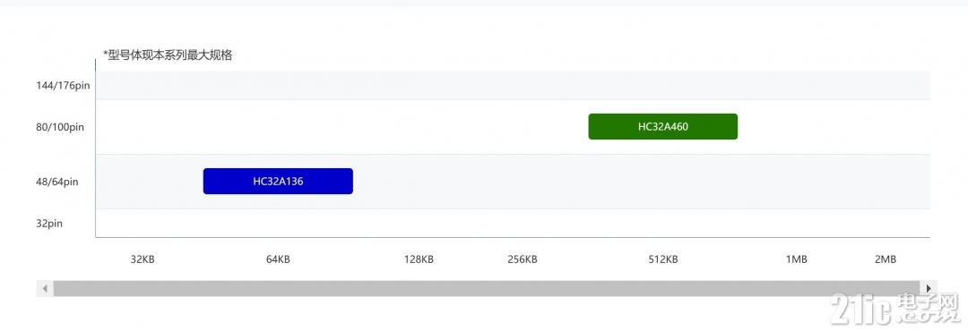Click the 32KB axis label
This screenshot has width=968, height=331.
[x=143, y=259]
